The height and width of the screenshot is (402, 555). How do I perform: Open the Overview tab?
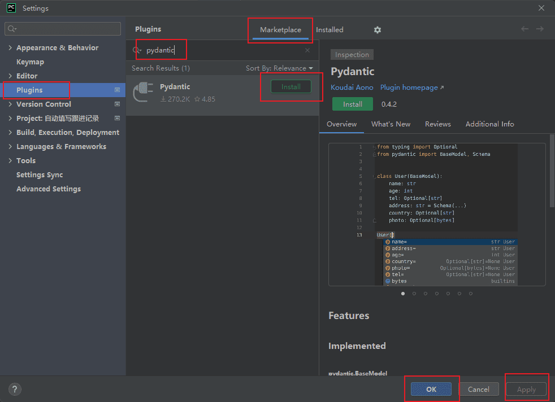[x=341, y=124]
